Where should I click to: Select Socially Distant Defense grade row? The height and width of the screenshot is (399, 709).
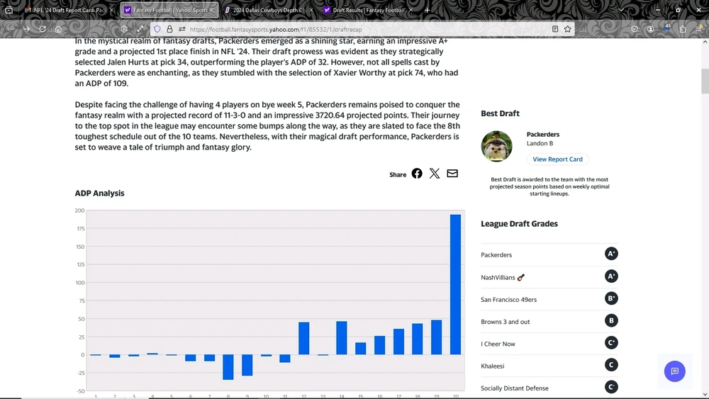(549, 388)
